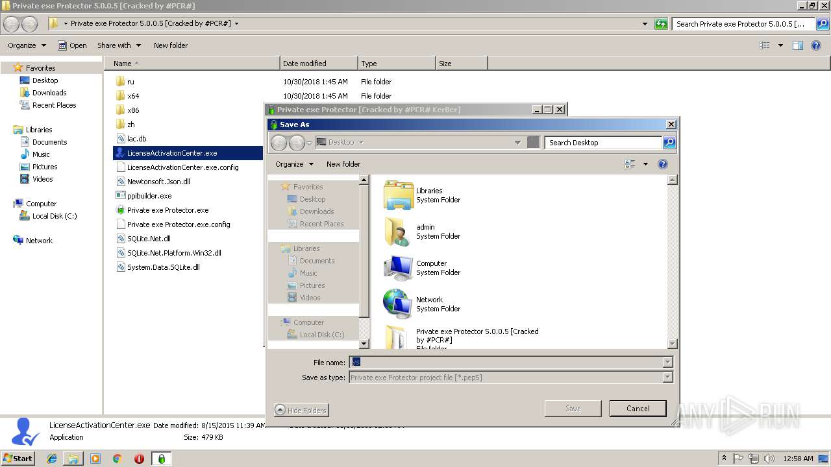Viewport: 831px width, 467px height.
Task: Click the File name input field
Action: (x=506, y=363)
